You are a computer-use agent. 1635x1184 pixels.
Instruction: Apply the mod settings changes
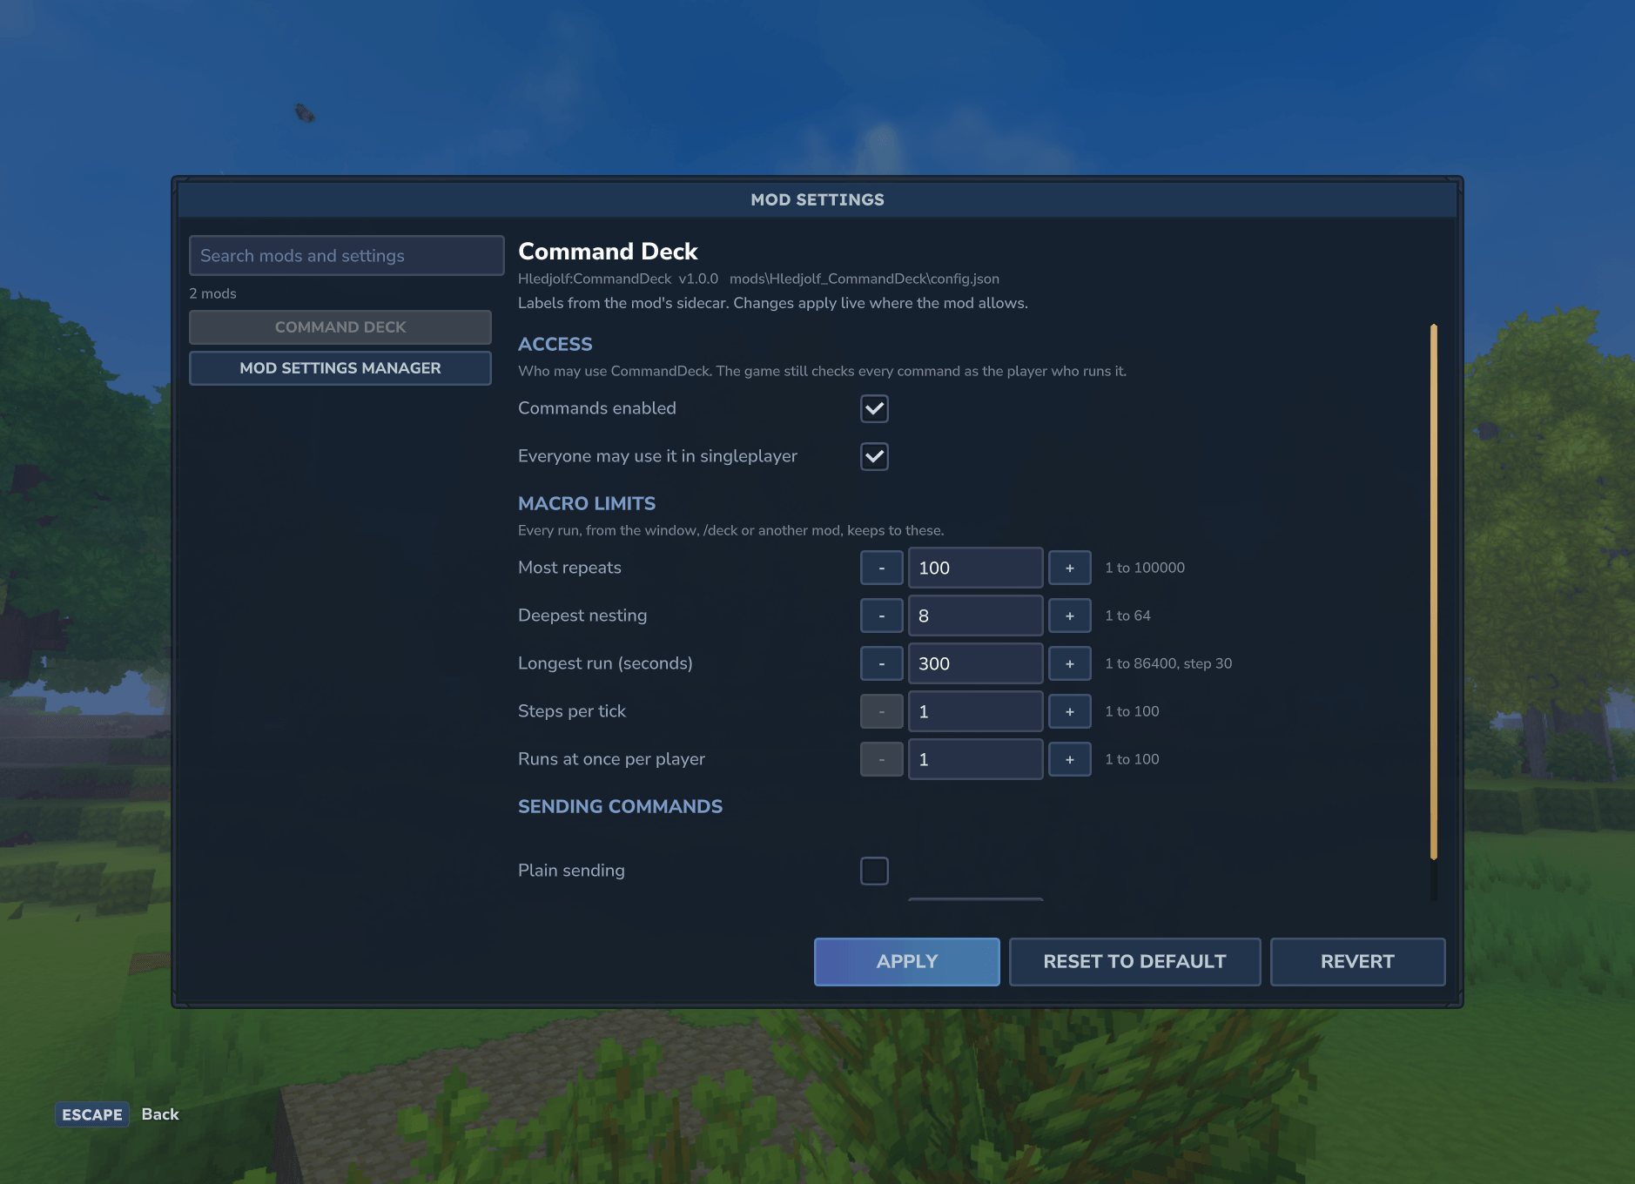pos(906,962)
